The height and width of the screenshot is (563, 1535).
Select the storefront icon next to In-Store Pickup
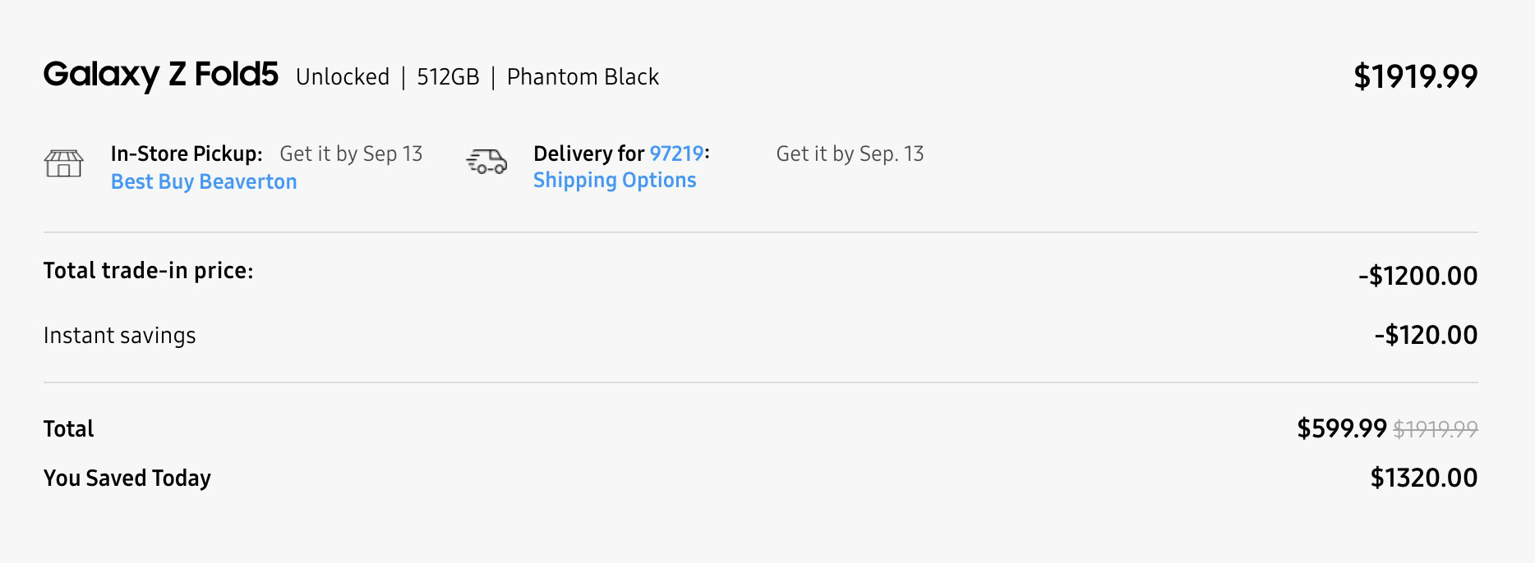65,162
